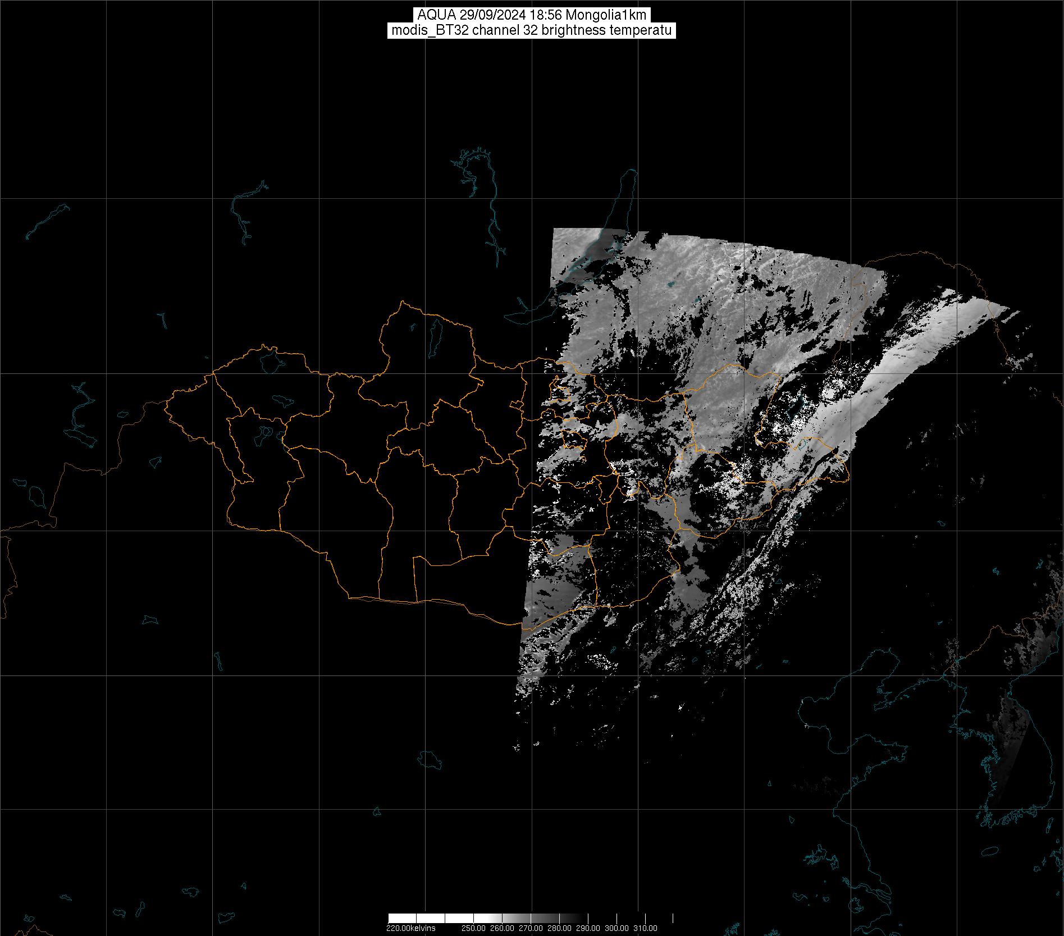Click the title 'AQUA 29/09/2024 18:56 Mongolia1km'
The height and width of the screenshot is (936, 1064).
(x=532, y=15)
